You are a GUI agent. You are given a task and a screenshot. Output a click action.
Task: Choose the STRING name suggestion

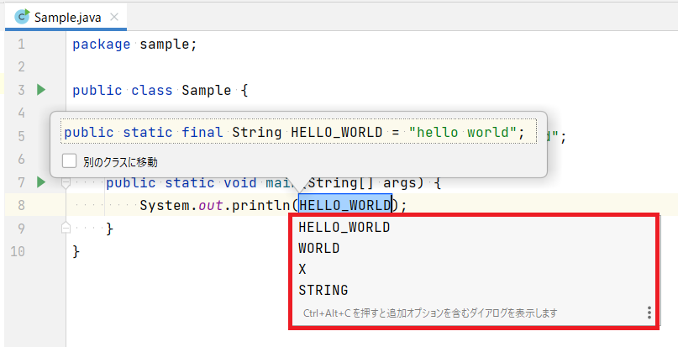pyautogui.click(x=475, y=290)
